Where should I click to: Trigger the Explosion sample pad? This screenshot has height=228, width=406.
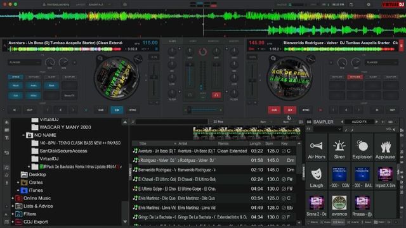tap(362, 148)
